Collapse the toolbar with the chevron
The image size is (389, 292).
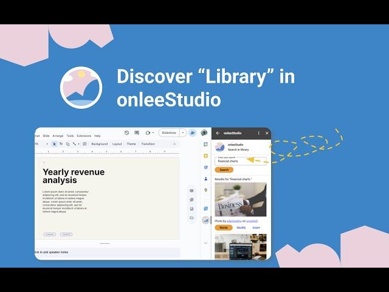coord(174,144)
